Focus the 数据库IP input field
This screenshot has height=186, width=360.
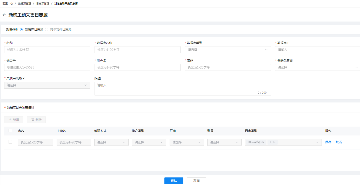coord(317,50)
